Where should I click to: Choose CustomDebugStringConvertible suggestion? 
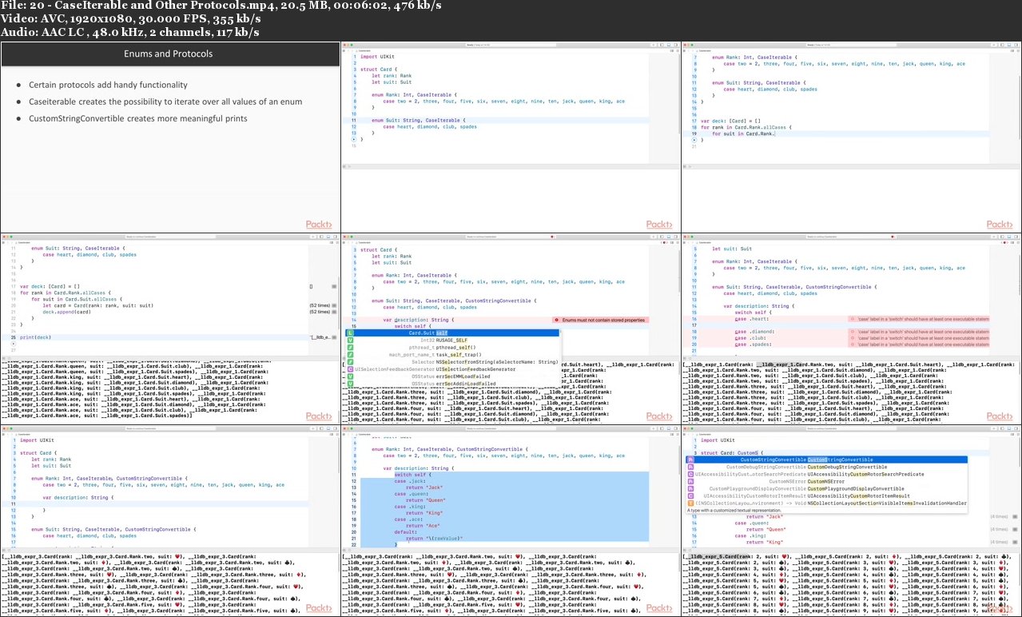tap(846, 468)
